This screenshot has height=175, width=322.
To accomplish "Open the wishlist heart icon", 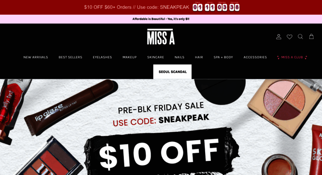I will click(289, 37).
